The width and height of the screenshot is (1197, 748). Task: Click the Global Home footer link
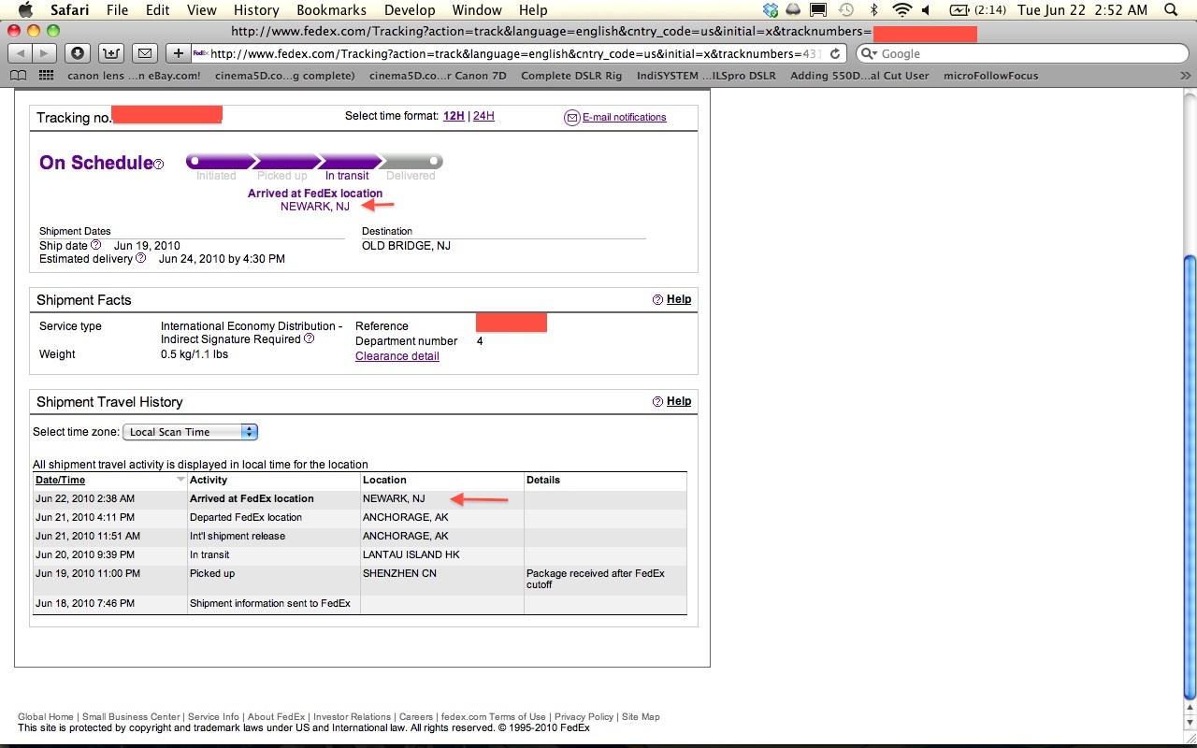pos(46,717)
